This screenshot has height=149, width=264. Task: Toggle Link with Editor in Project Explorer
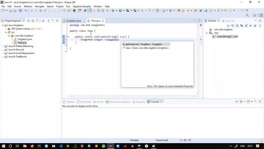[33, 21]
